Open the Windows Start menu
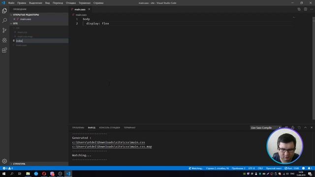Screen dimensions: 315x177 [4, 174]
